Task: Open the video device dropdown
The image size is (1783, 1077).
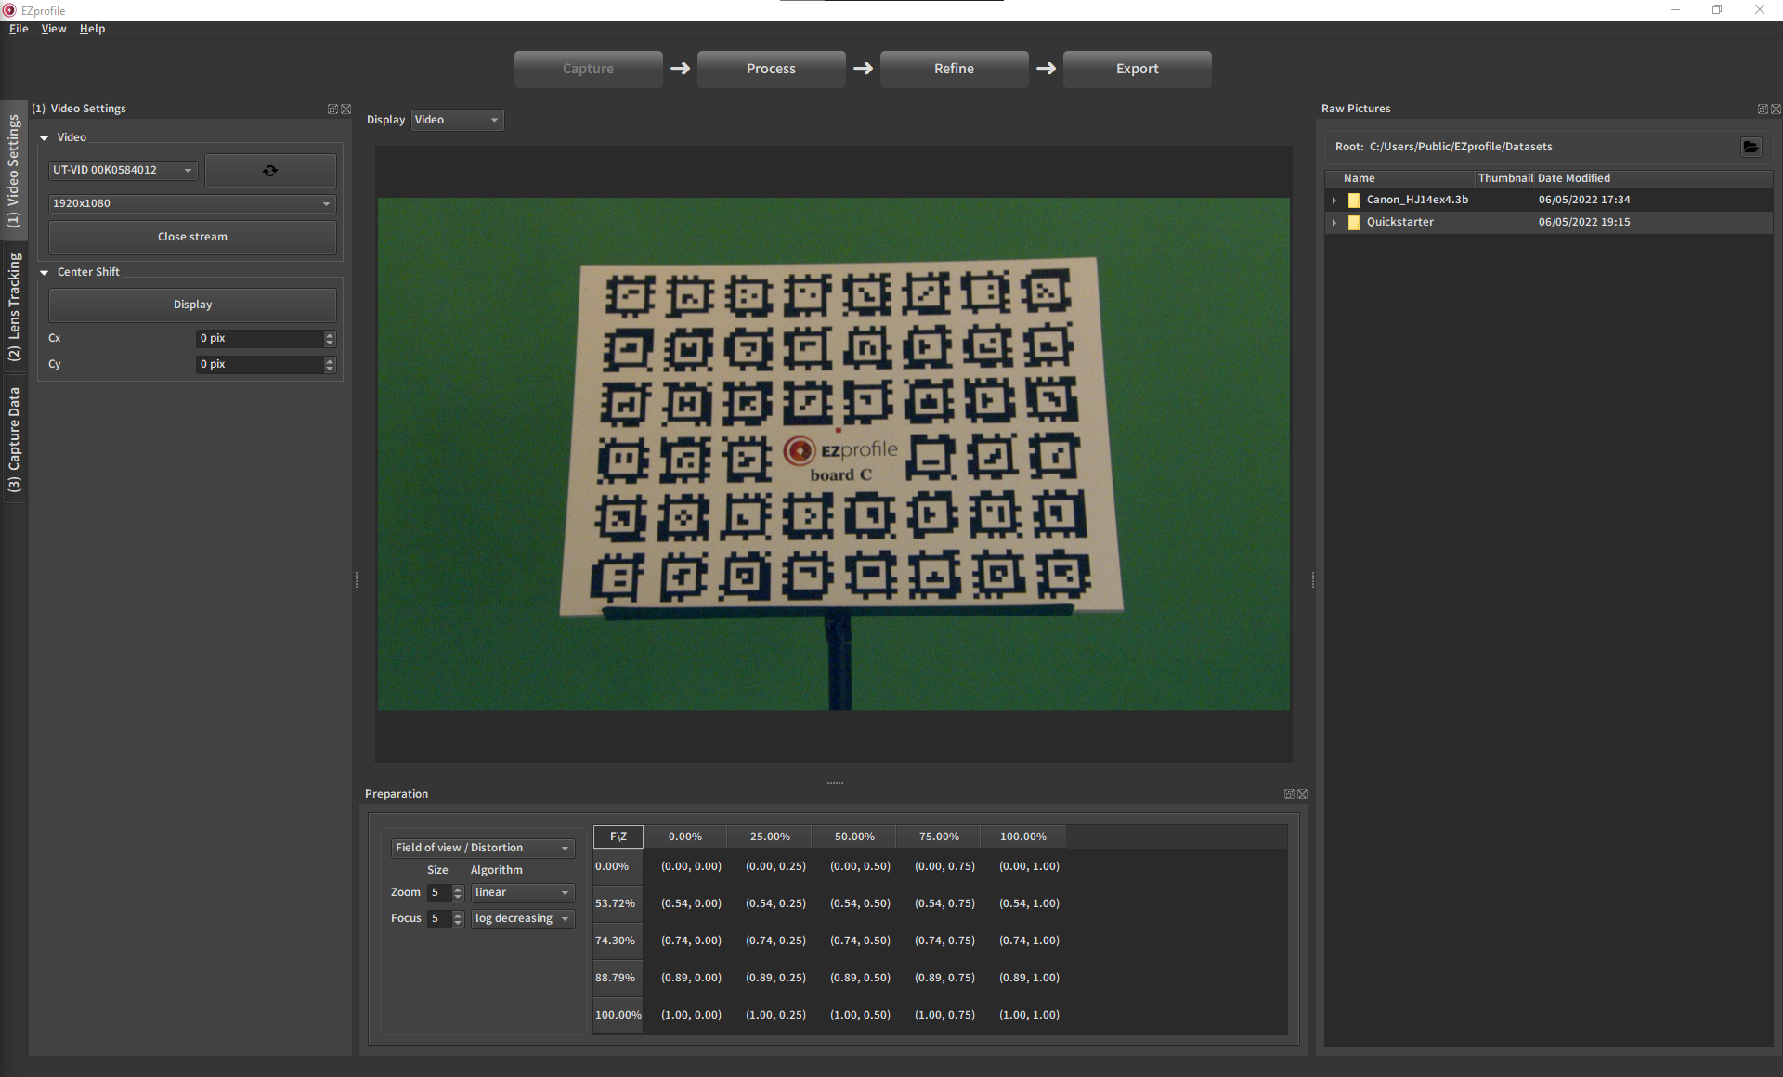Action: click(x=123, y=171)
